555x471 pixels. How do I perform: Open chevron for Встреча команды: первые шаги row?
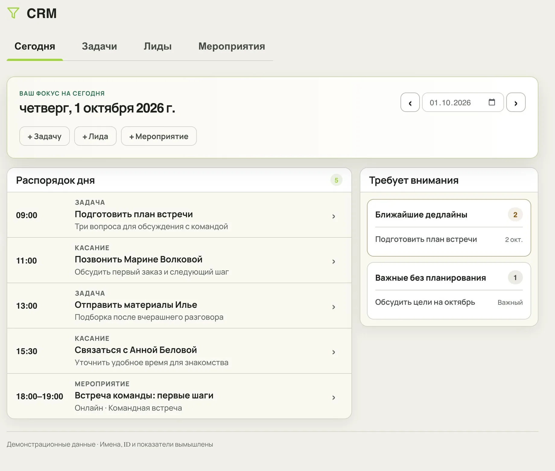[334, 398]
